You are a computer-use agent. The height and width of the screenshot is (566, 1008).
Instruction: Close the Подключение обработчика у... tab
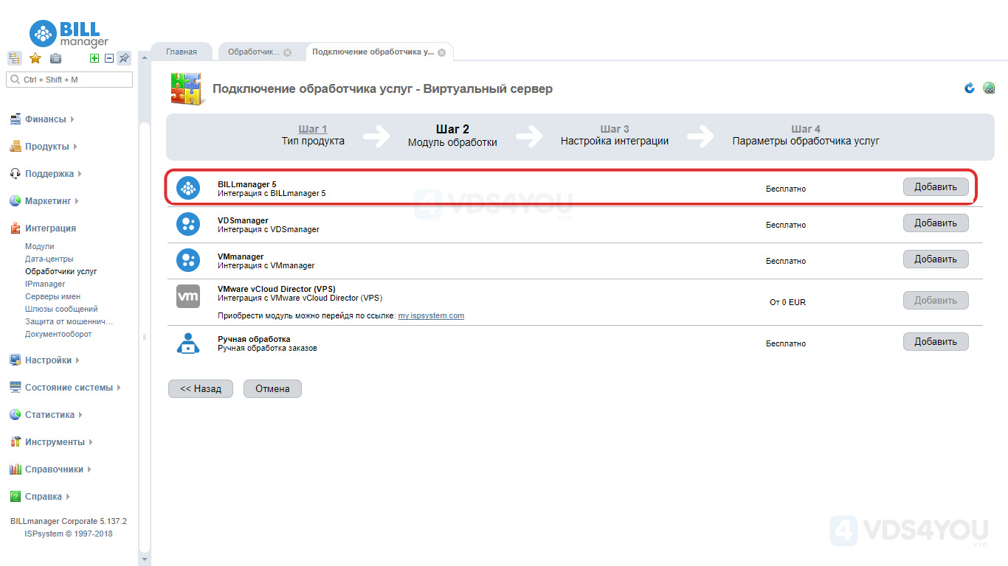tap(441, 52)
